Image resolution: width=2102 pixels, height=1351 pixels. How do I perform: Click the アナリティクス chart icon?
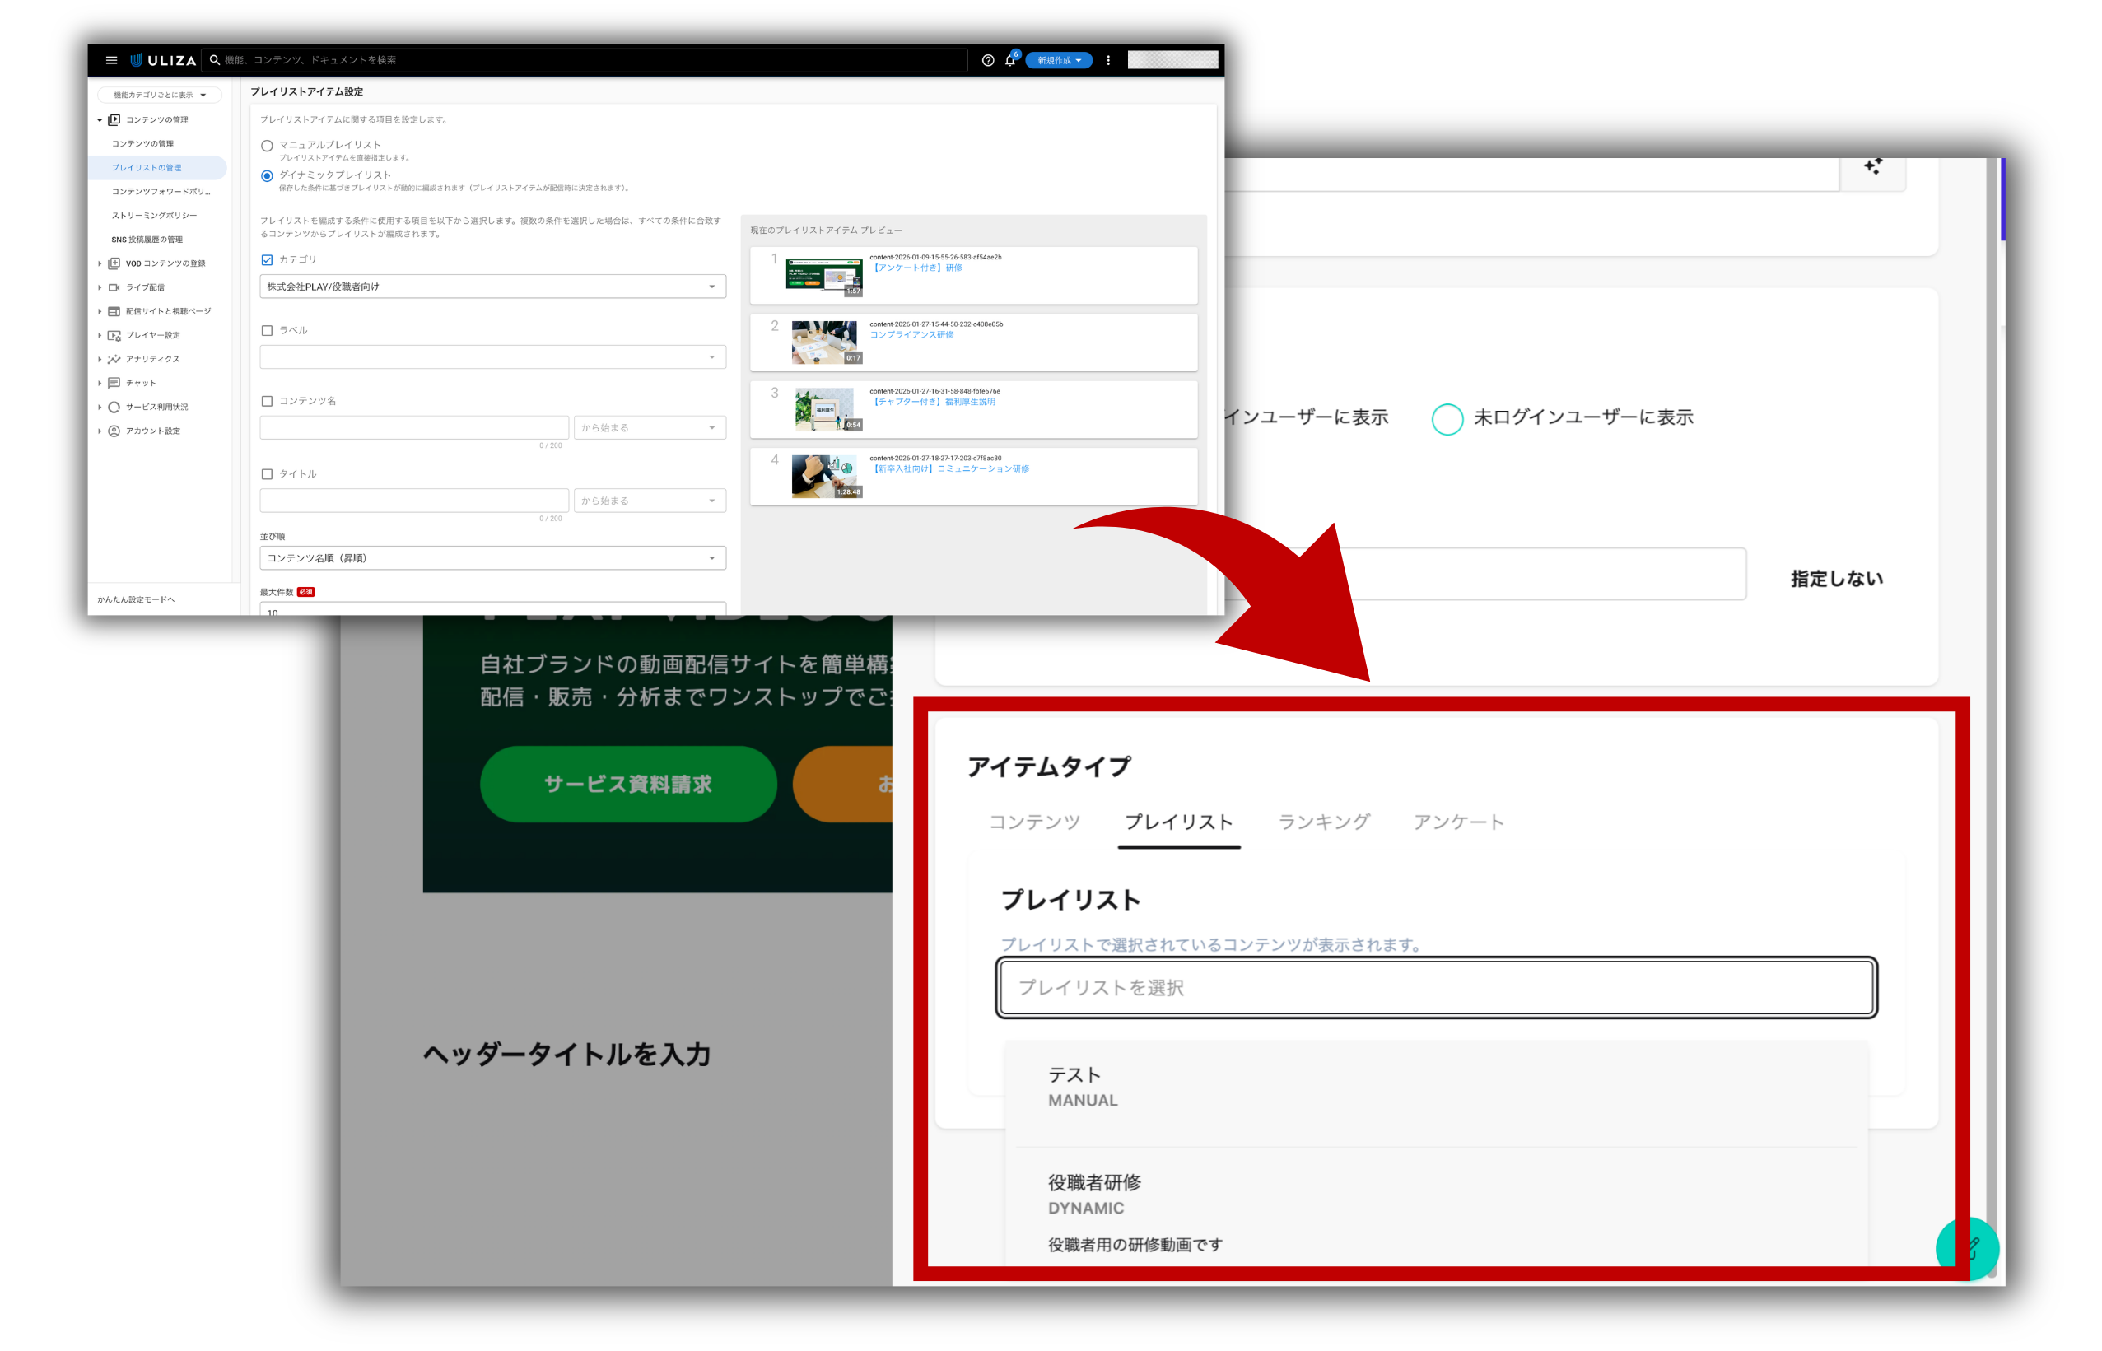click(x=114, y=359)
